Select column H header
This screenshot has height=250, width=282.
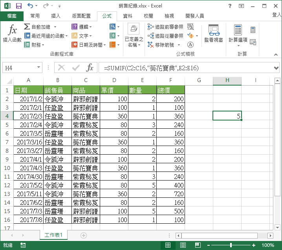pyautogui.click(x=227, y=80)
